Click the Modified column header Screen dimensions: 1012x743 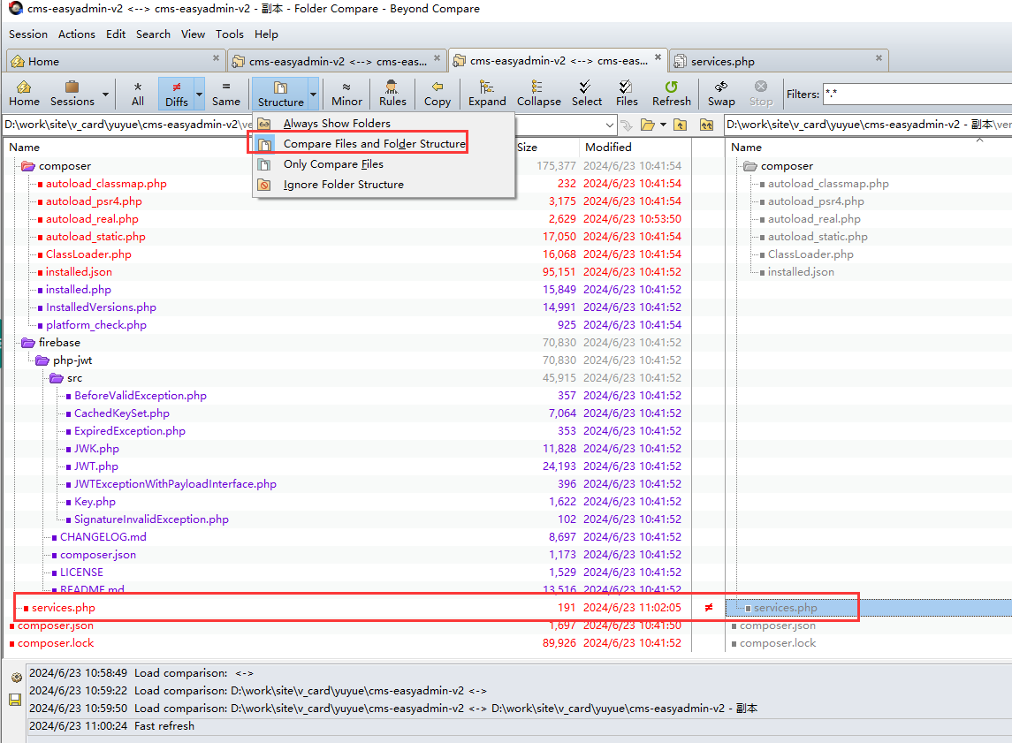[608, 148]
